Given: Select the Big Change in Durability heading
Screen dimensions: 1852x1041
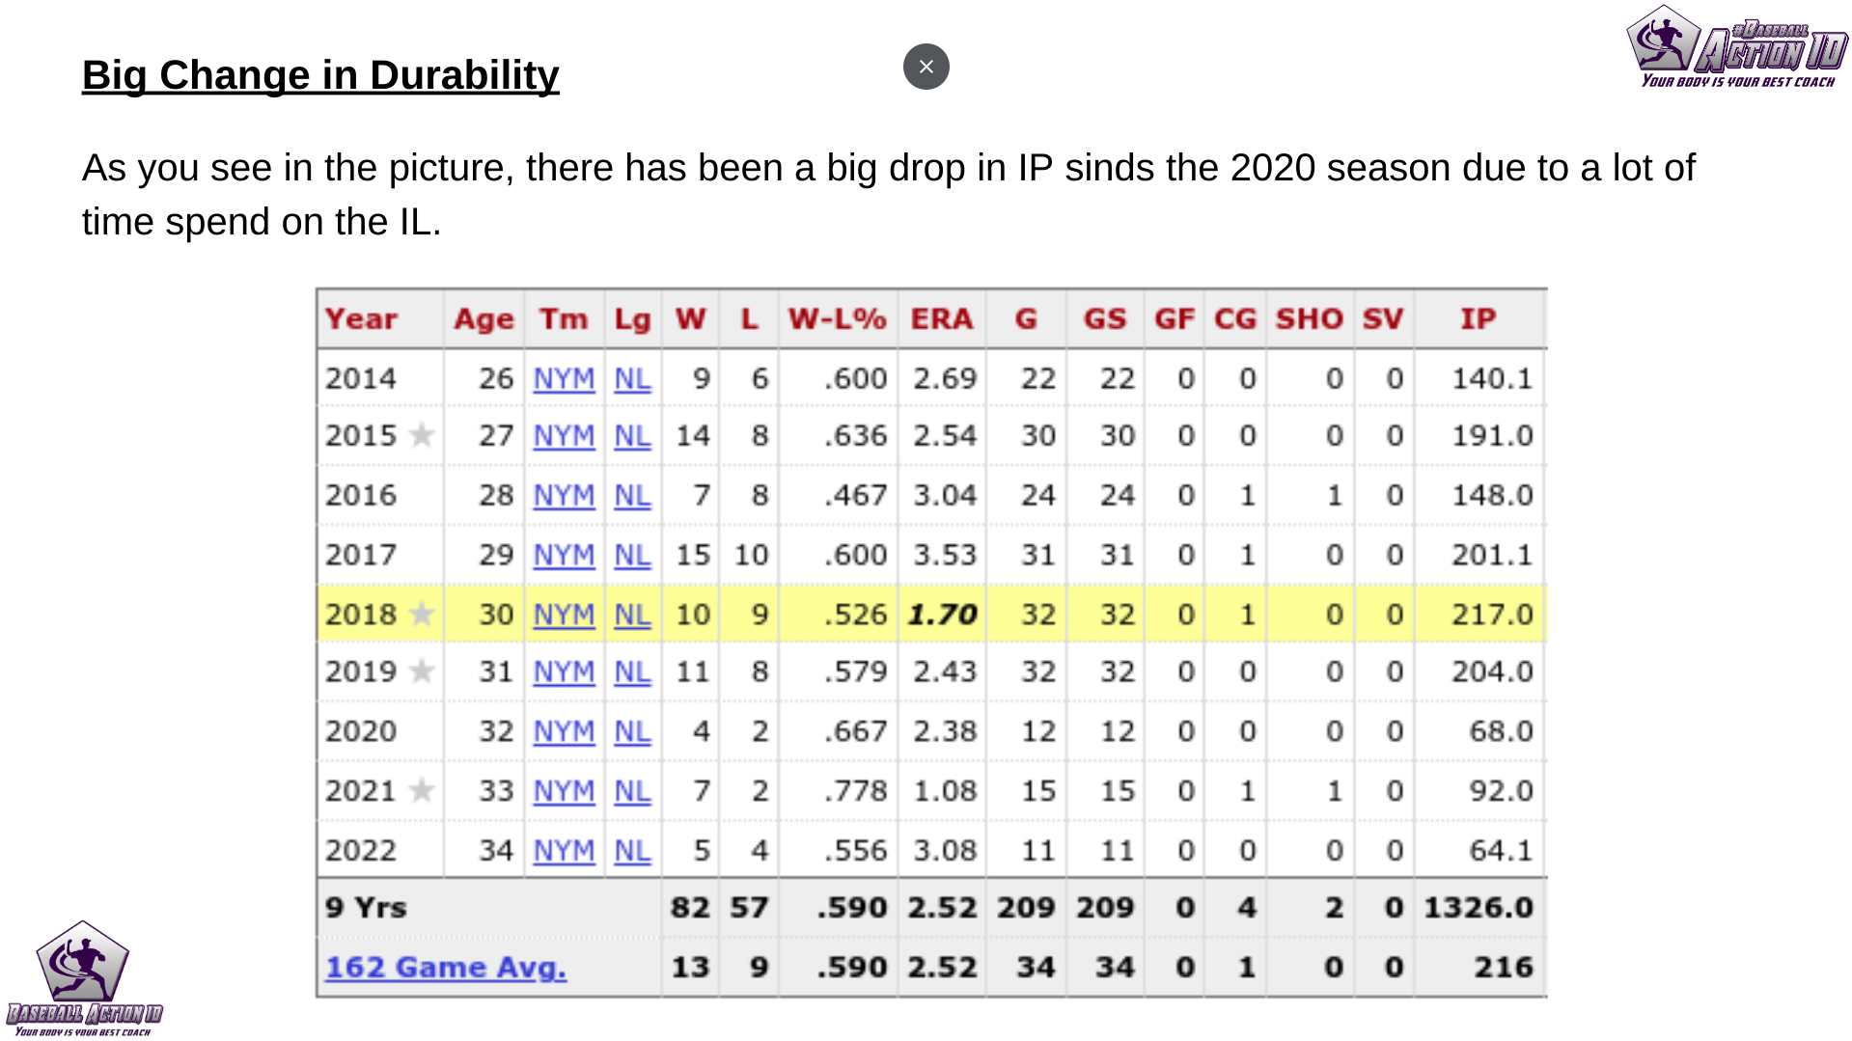Looking at the screenshot, I should [320, 75].
